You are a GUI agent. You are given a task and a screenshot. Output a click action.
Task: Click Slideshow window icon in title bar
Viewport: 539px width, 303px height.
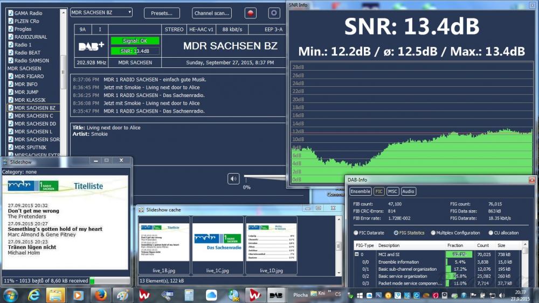click(5, 162)
